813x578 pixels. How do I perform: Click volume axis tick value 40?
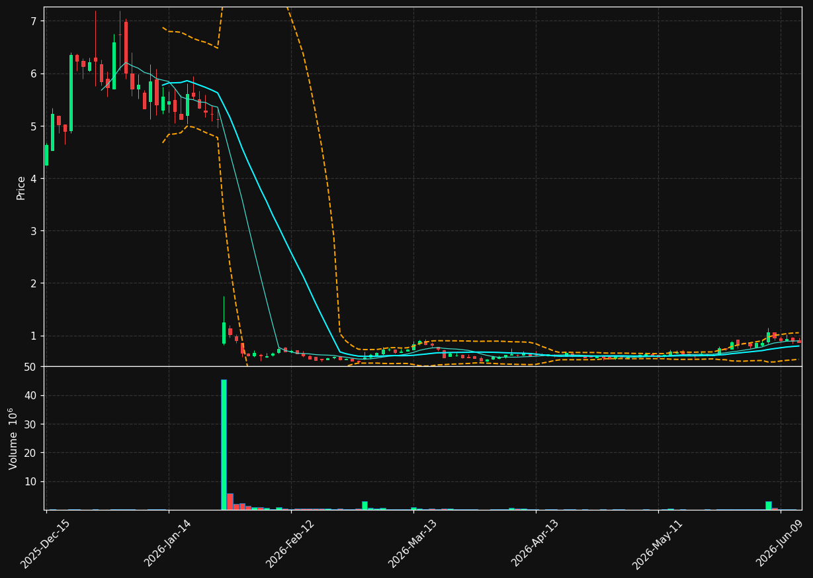[30, 396]
